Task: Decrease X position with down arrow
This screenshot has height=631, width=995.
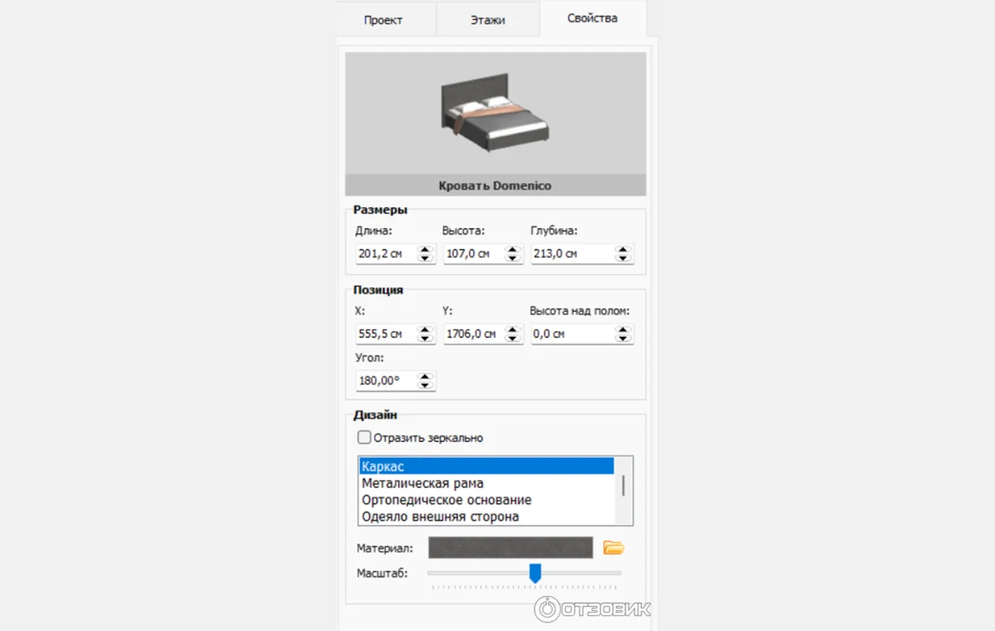Action: click(x=425, y=338)
